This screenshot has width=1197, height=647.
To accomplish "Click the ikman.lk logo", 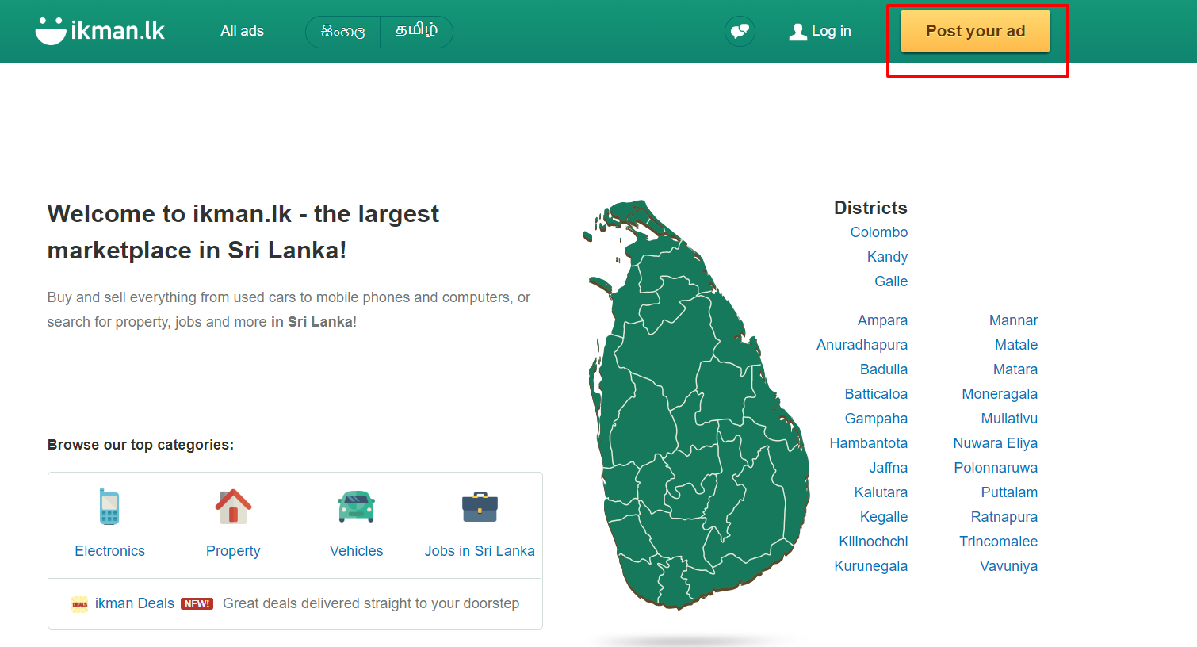I will pyautogui.click(x=100, y=31).
